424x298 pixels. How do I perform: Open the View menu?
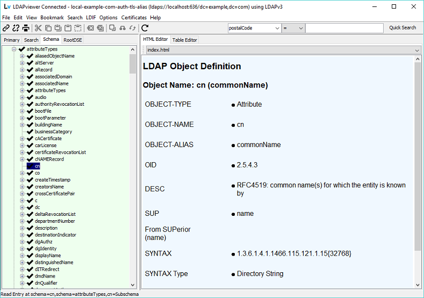click(31, 18)
